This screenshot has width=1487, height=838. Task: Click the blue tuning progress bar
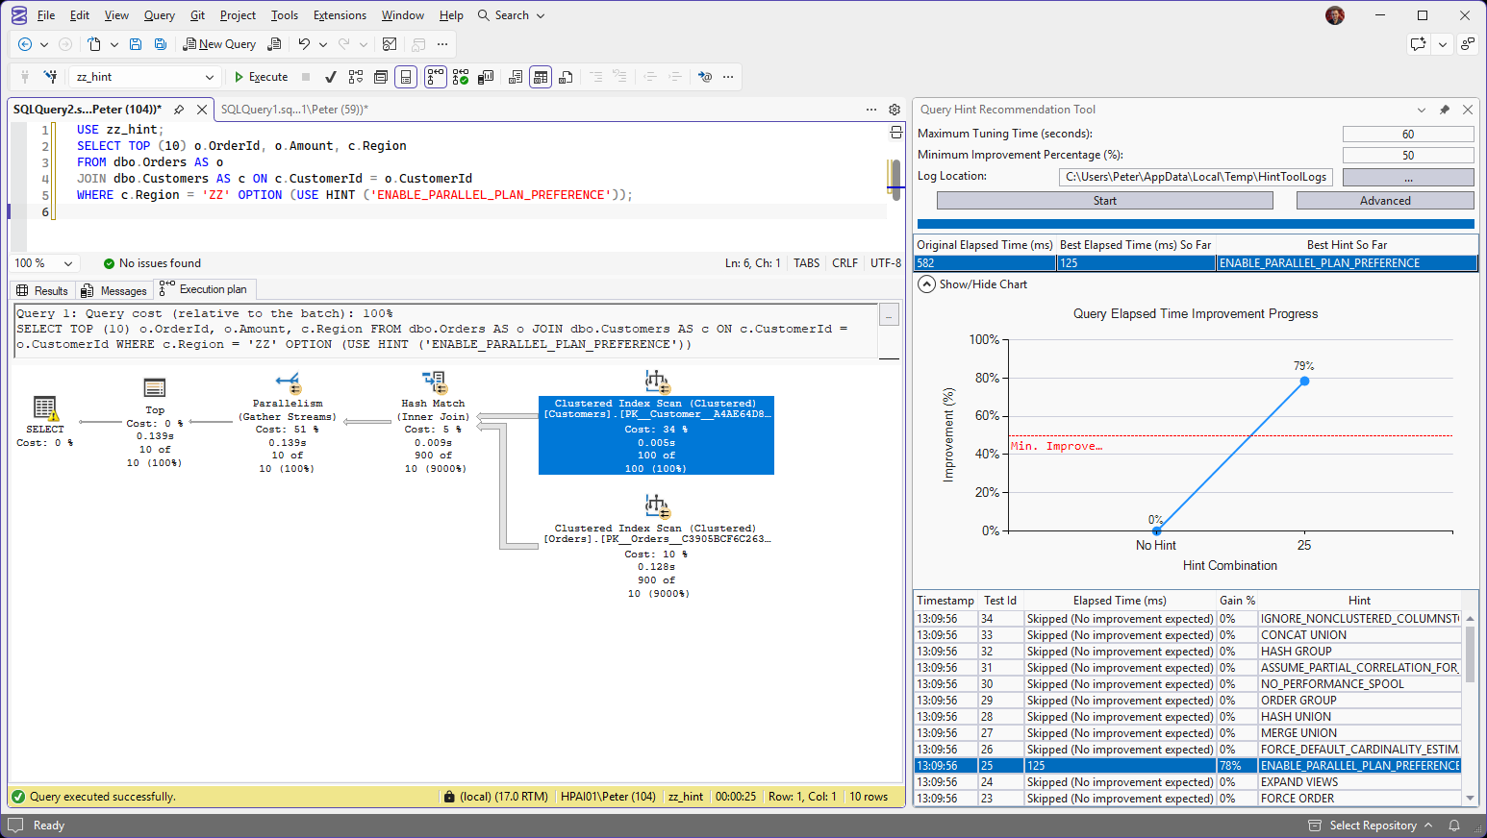pos(1196,224)
